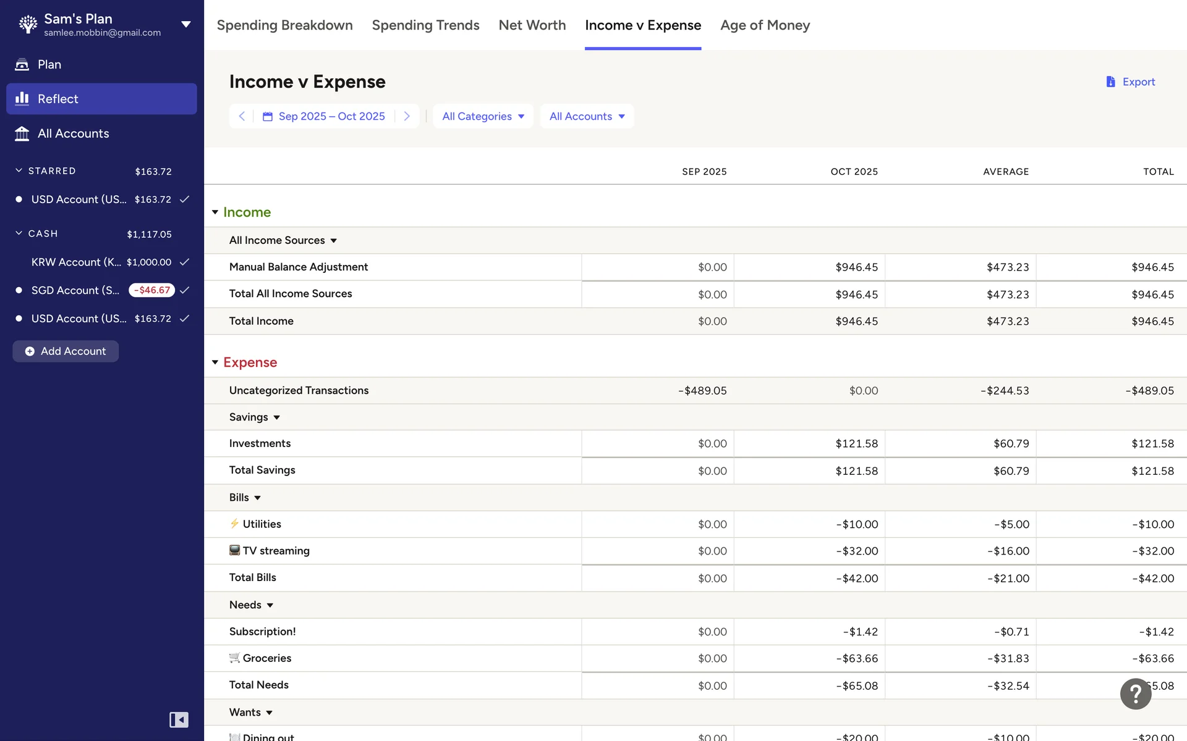Switch to Net Worth tab

coord(532,25)
